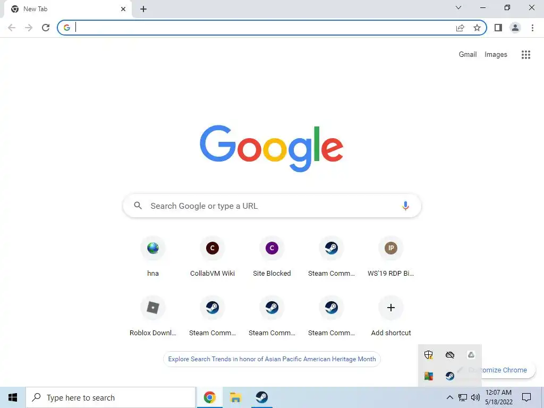Open the volume control in the tray
The image size is (544, 408).
pyautogui.click(x=475, y=397)
